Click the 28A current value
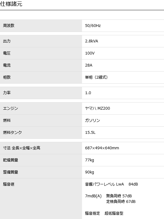The width and height of the screenshot is (164, 219). click(89, 65)
